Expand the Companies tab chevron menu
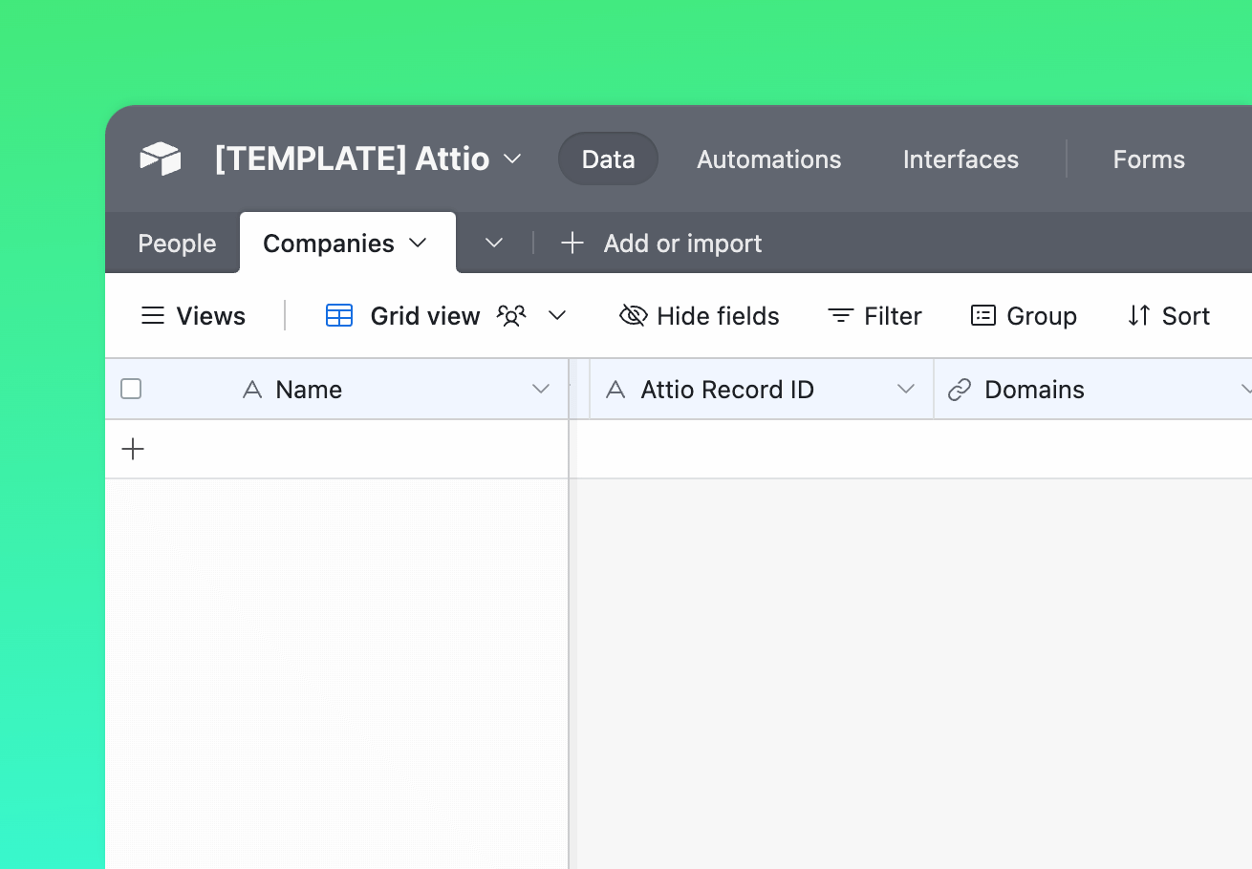The image size is (1252, 869). click(418, 244)
